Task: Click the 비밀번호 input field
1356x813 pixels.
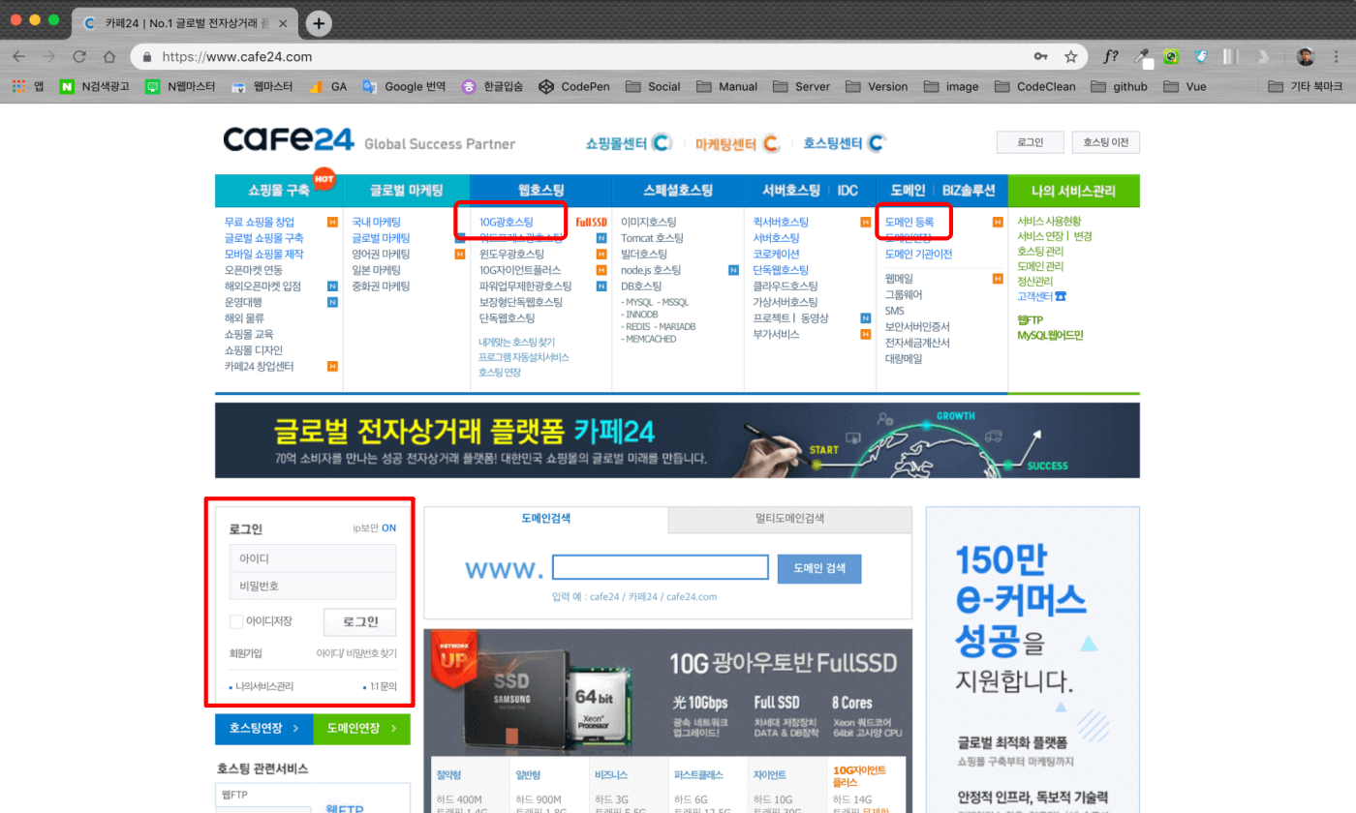Action: 313,586
